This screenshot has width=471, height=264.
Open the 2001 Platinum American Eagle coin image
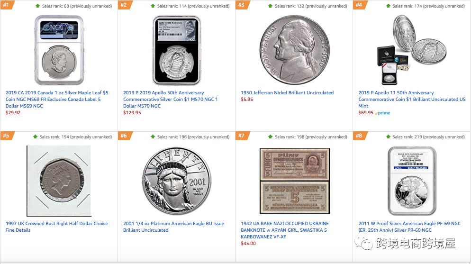click(177, 181)
